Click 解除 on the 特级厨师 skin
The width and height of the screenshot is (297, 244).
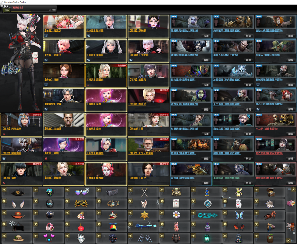click(291, 183)
